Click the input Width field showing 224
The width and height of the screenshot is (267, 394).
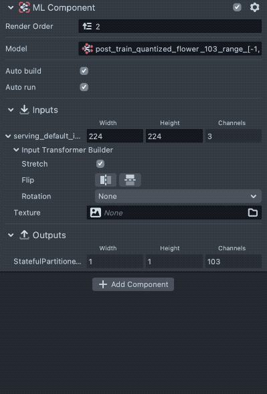pos(115,136)
